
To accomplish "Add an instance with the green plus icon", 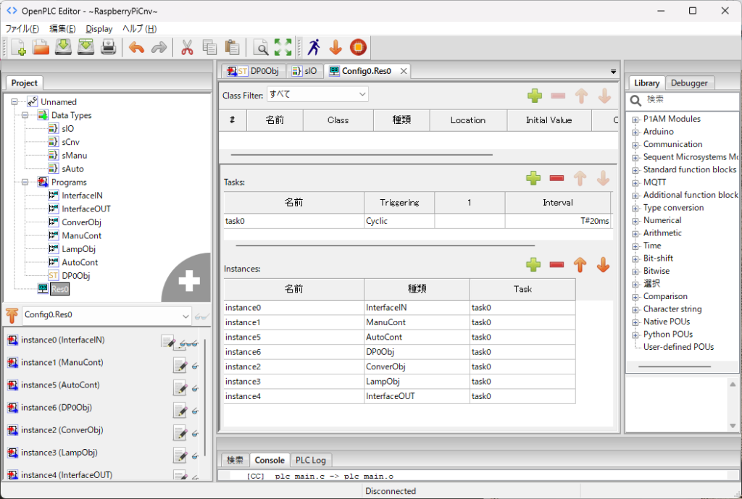I will point(533,265).
